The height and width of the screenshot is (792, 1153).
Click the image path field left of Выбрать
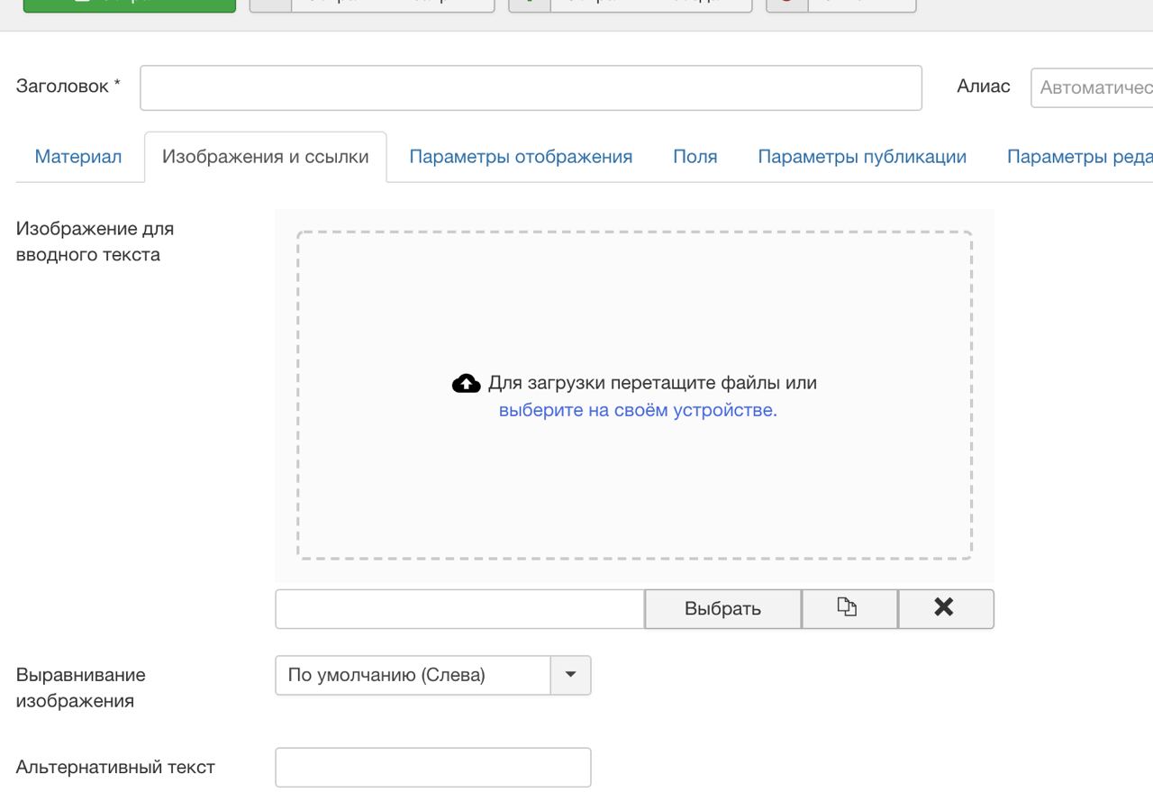pos(459,608)
